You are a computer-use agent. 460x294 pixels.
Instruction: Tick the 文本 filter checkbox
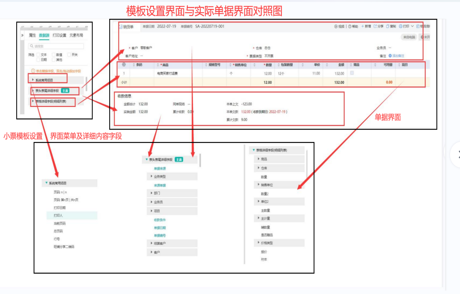38,55
